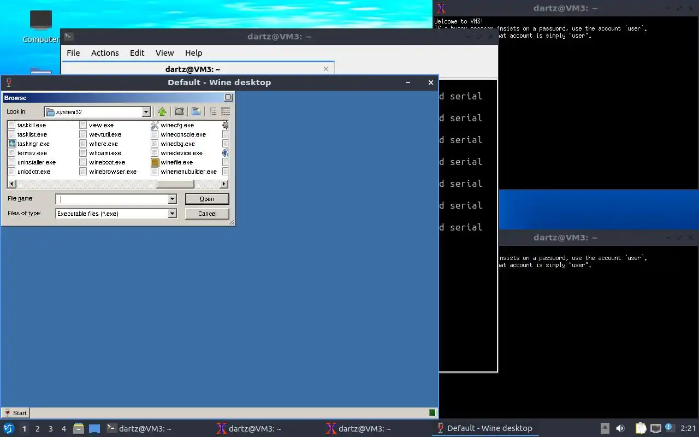Image resolution: width=699 pixels, height=437 pixels.
Task: Open volume control in system tray
Action: coord(620,428)
